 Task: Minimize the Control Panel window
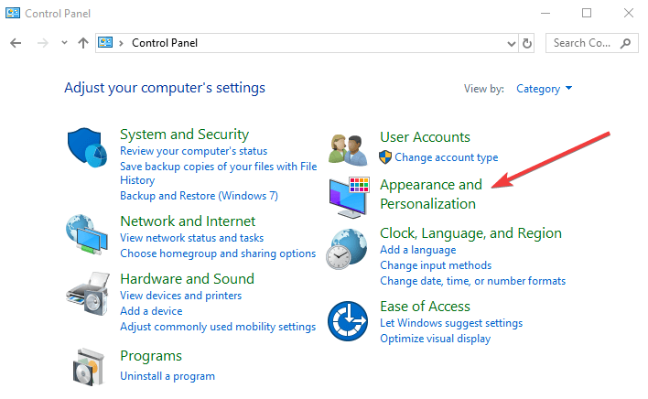point(545,13)
